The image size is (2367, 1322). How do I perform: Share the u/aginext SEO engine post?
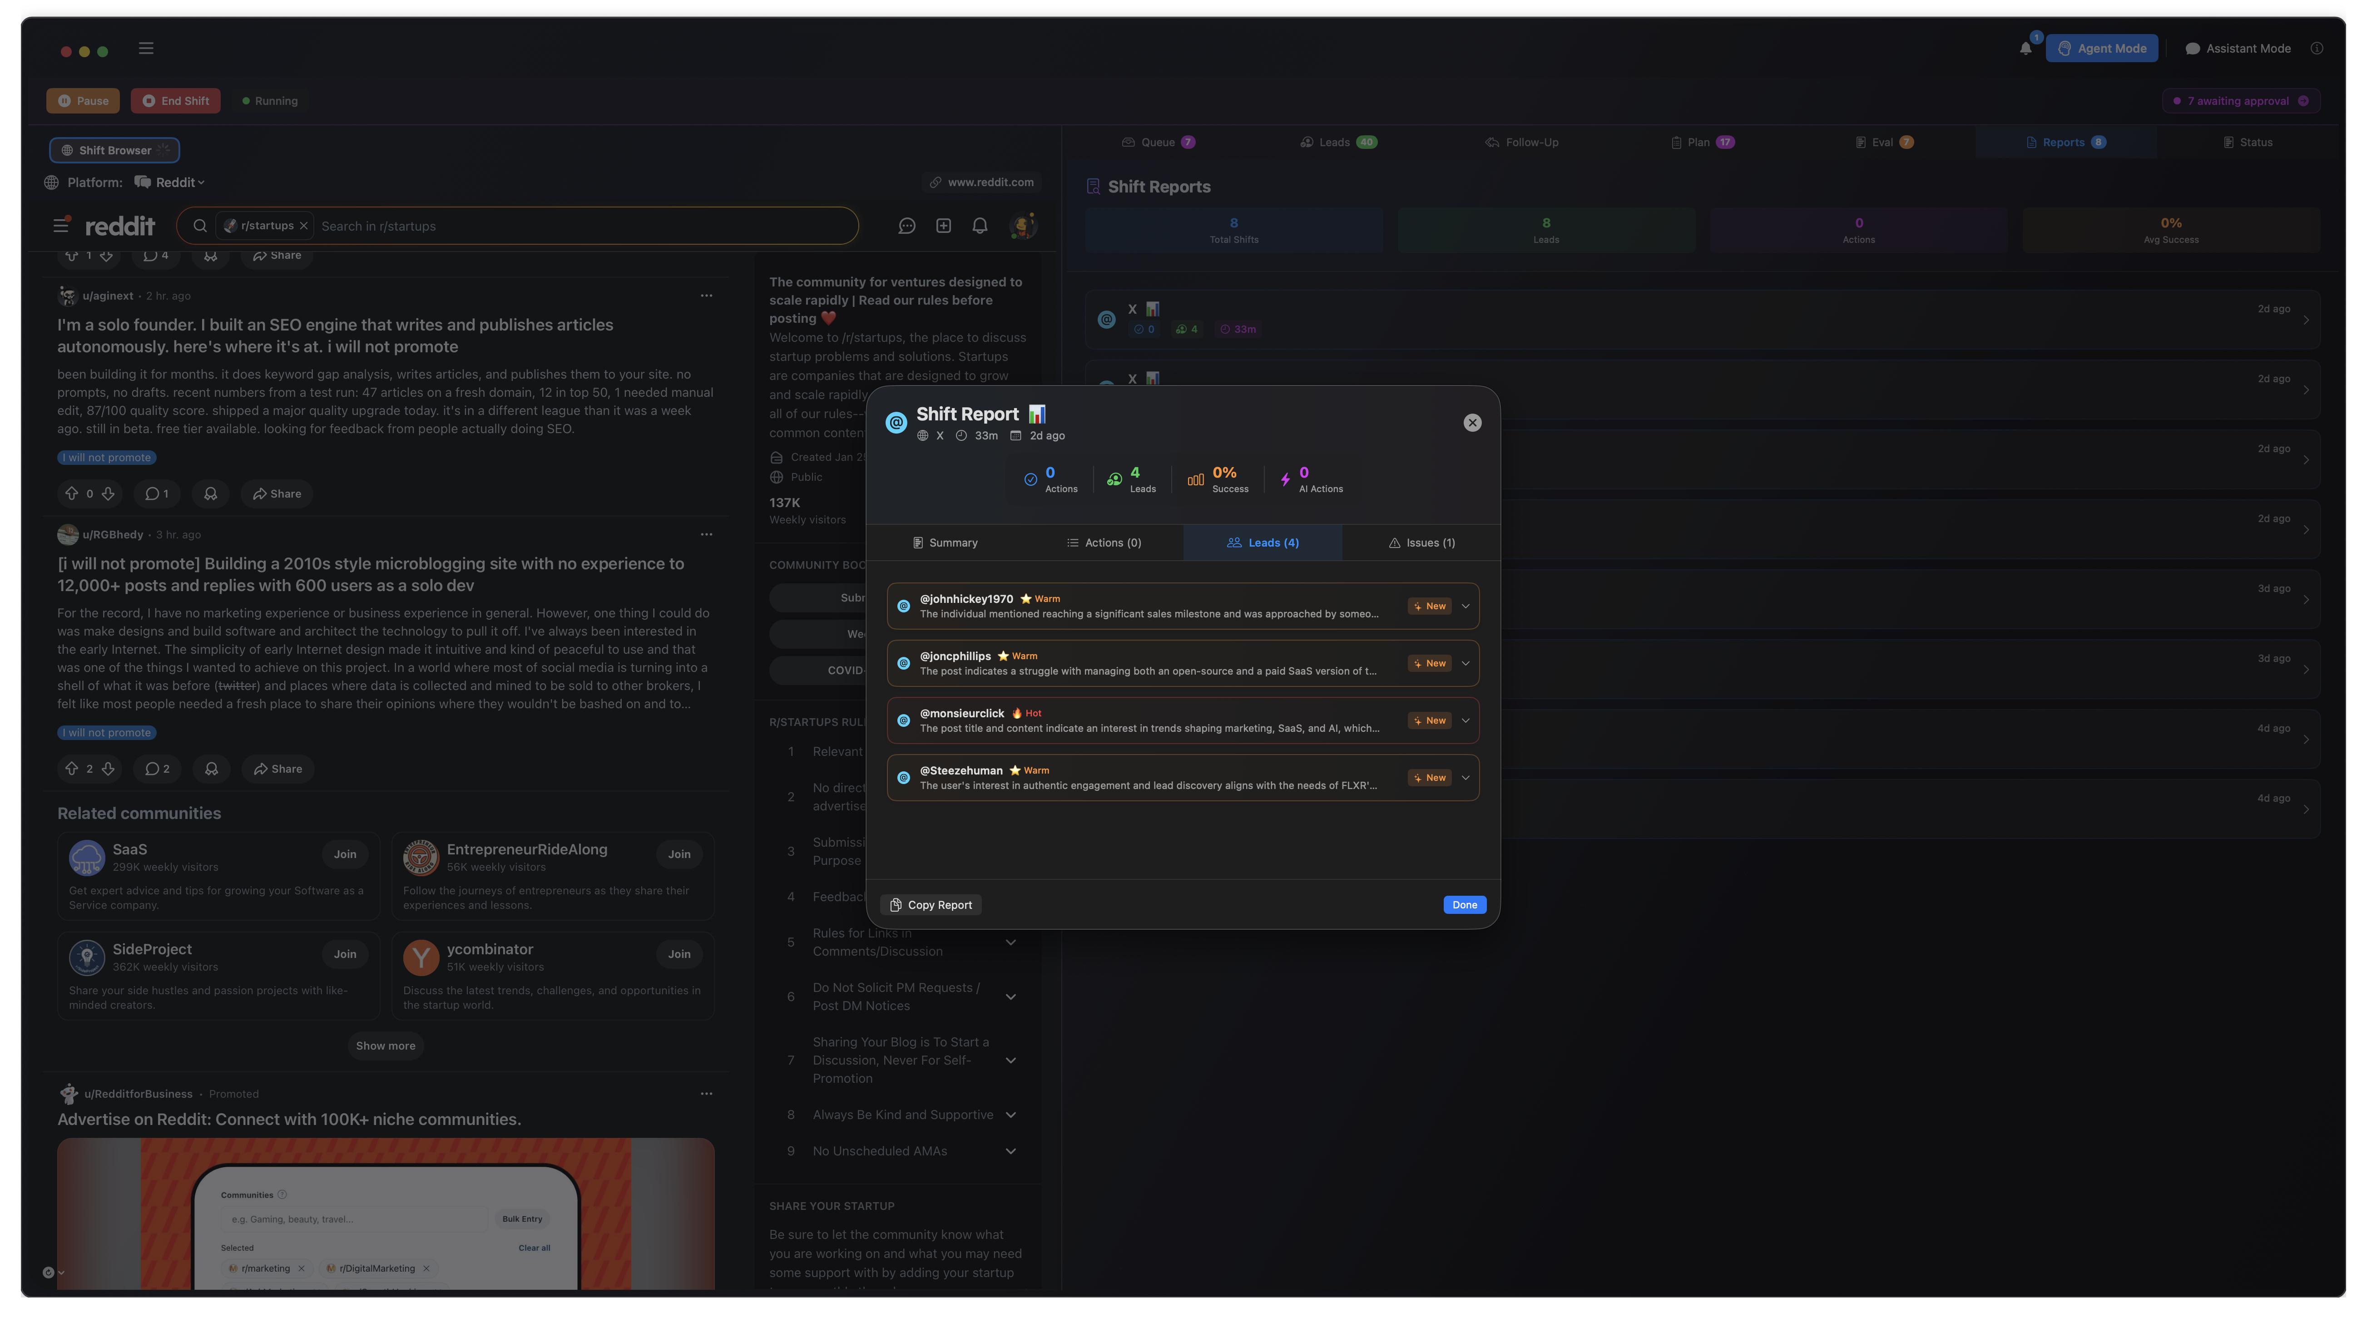[277, 493]
